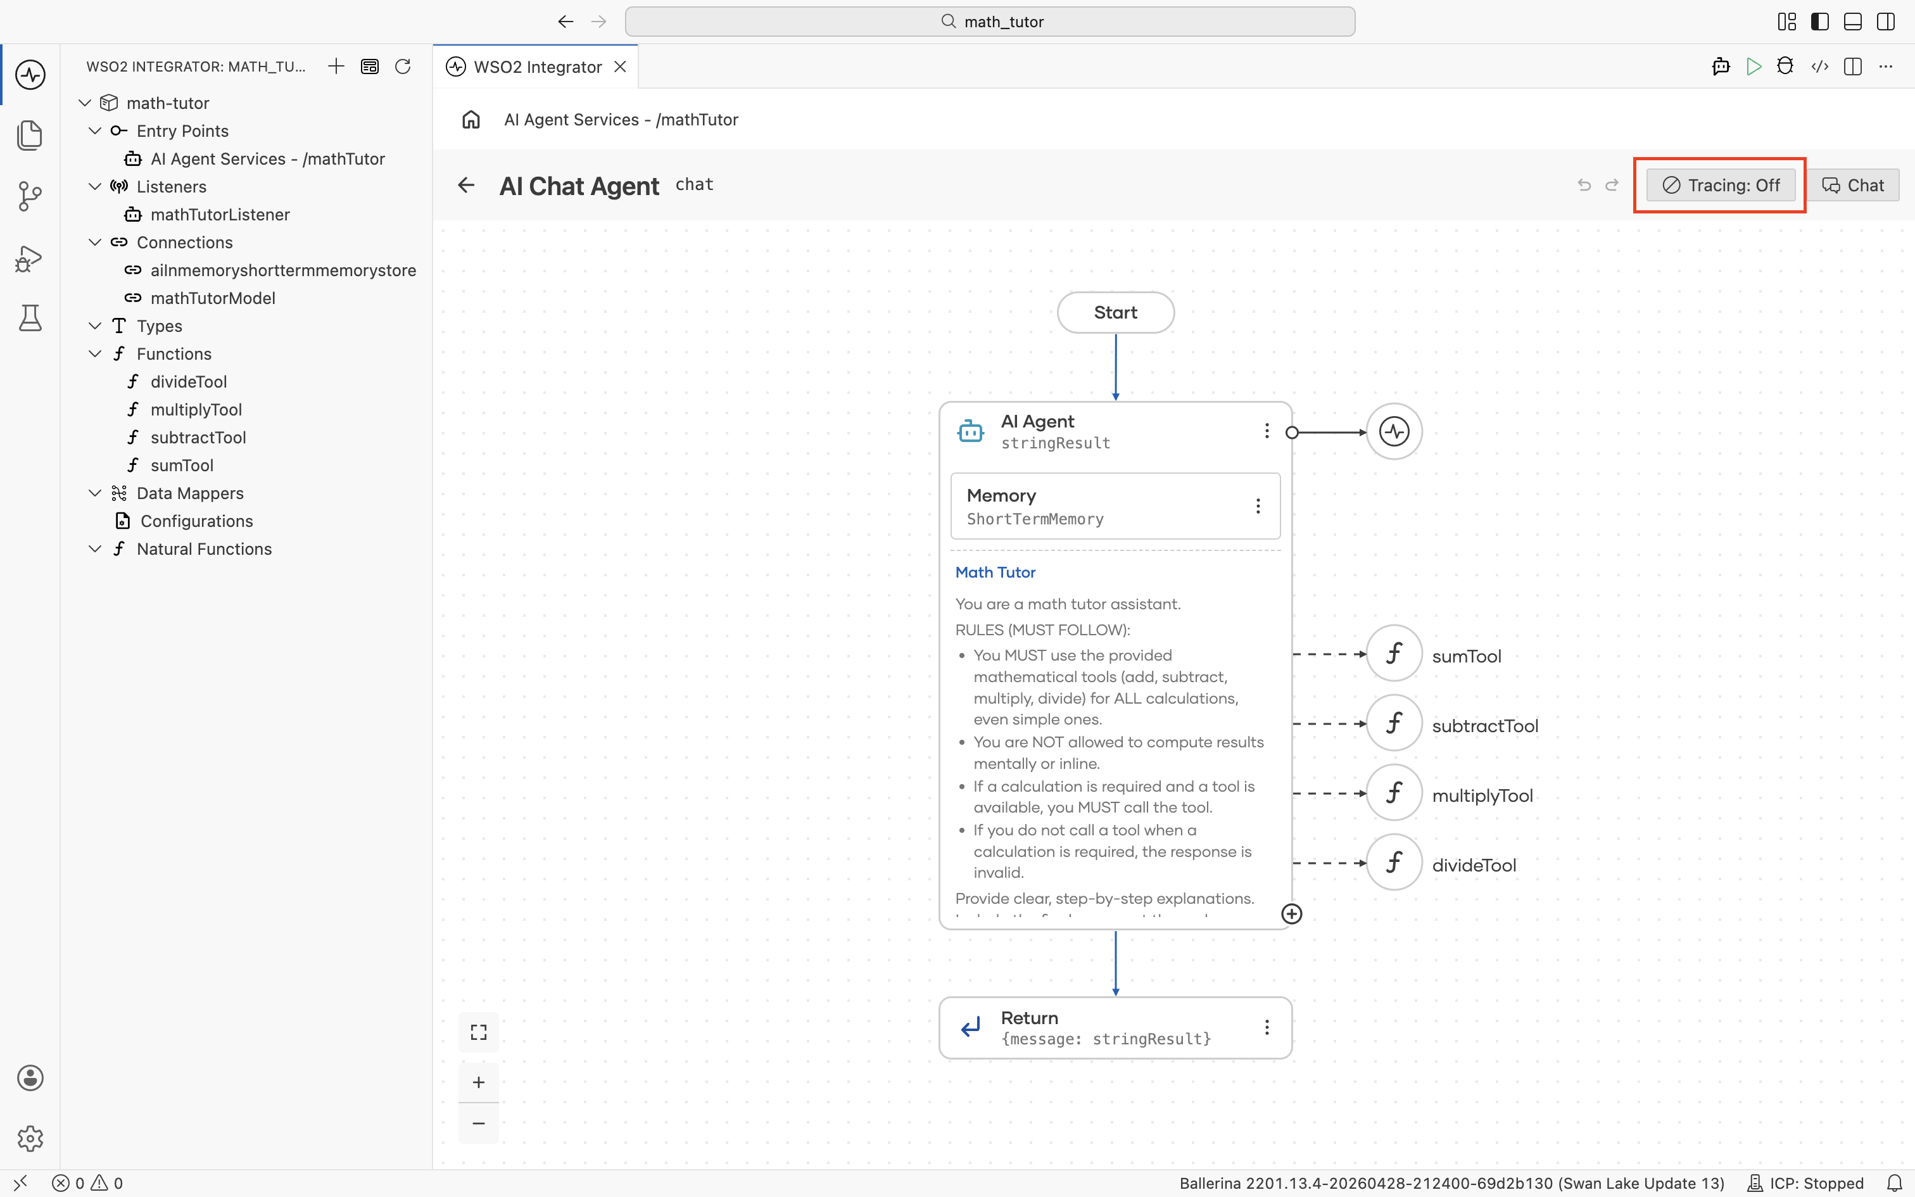1915x1197 pixels.
Task: Click the divideTool function node icon
Action: click(1394, 863)
